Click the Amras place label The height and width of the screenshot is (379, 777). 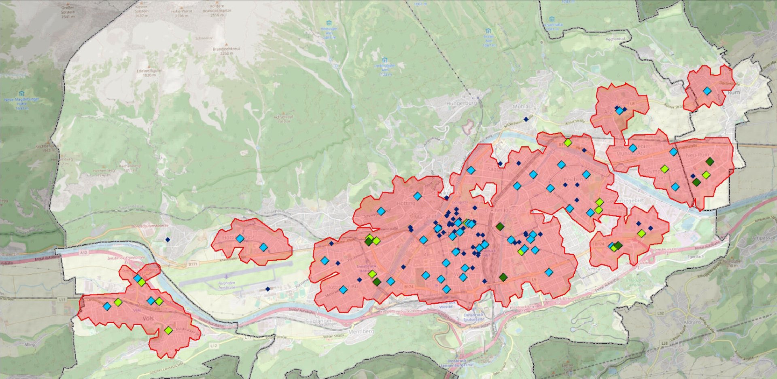click(x=595, y=269)
